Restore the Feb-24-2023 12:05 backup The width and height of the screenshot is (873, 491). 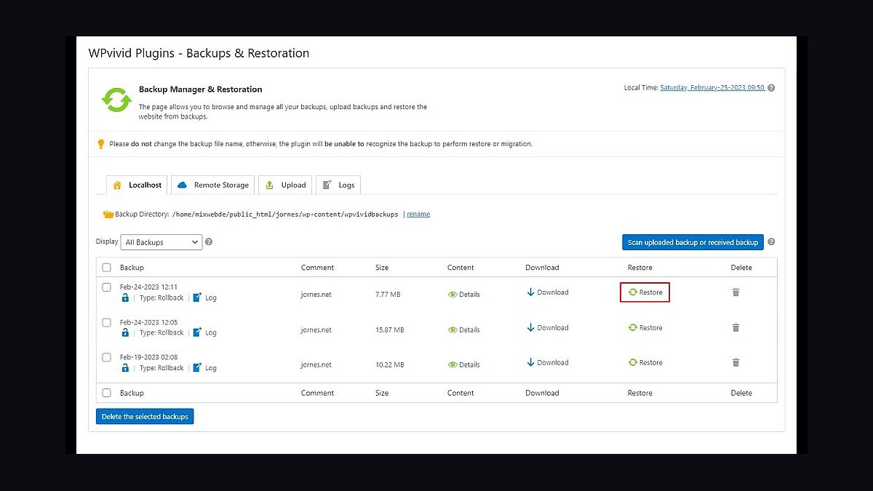pyautogui.click(x=645, y=327)
